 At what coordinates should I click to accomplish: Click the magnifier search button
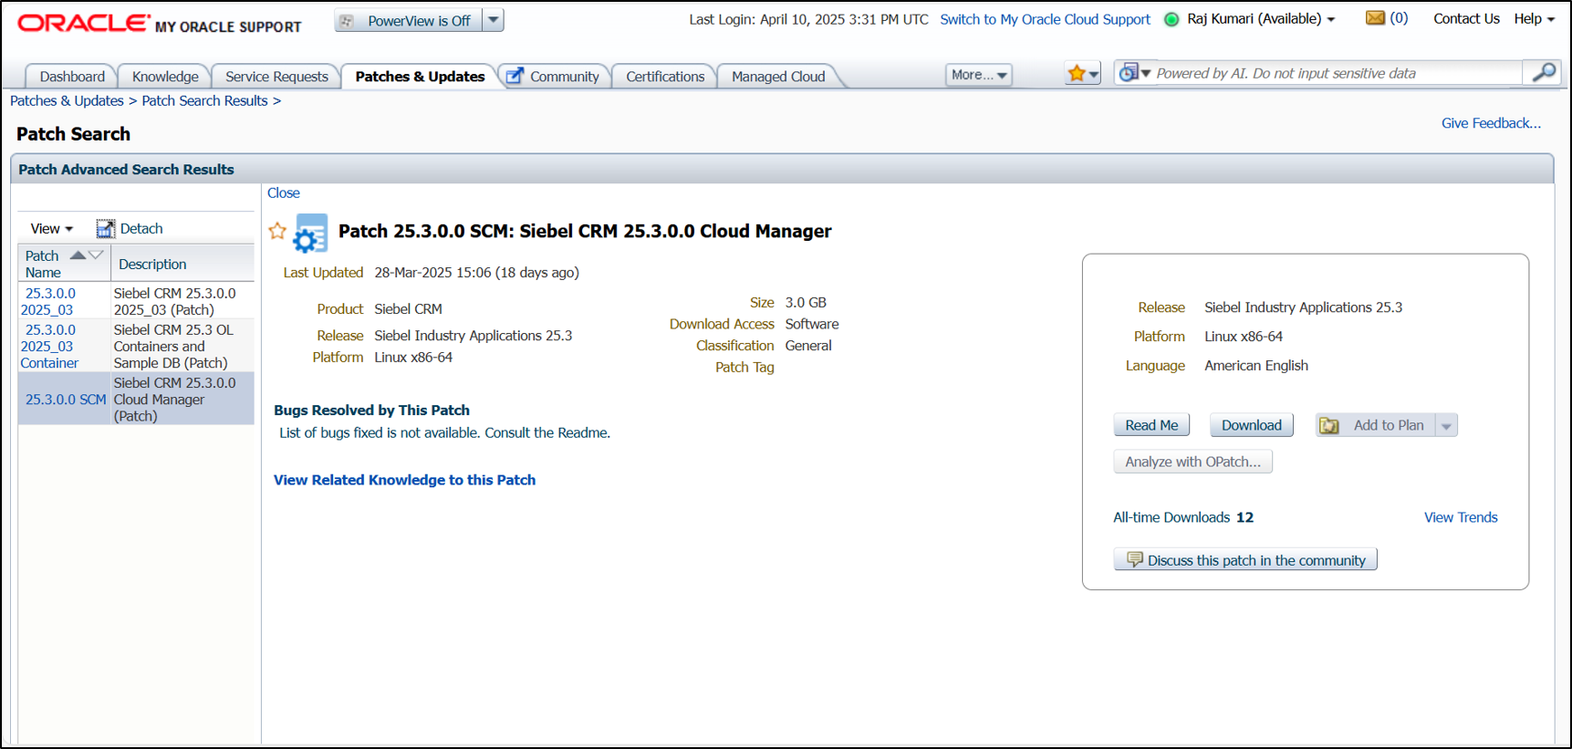[1544, 73]
